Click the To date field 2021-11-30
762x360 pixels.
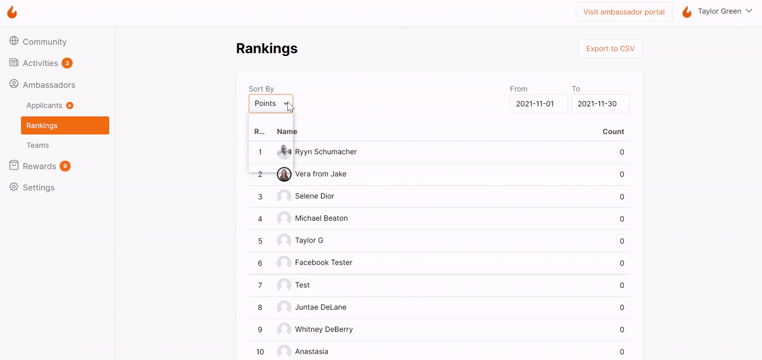600,104
